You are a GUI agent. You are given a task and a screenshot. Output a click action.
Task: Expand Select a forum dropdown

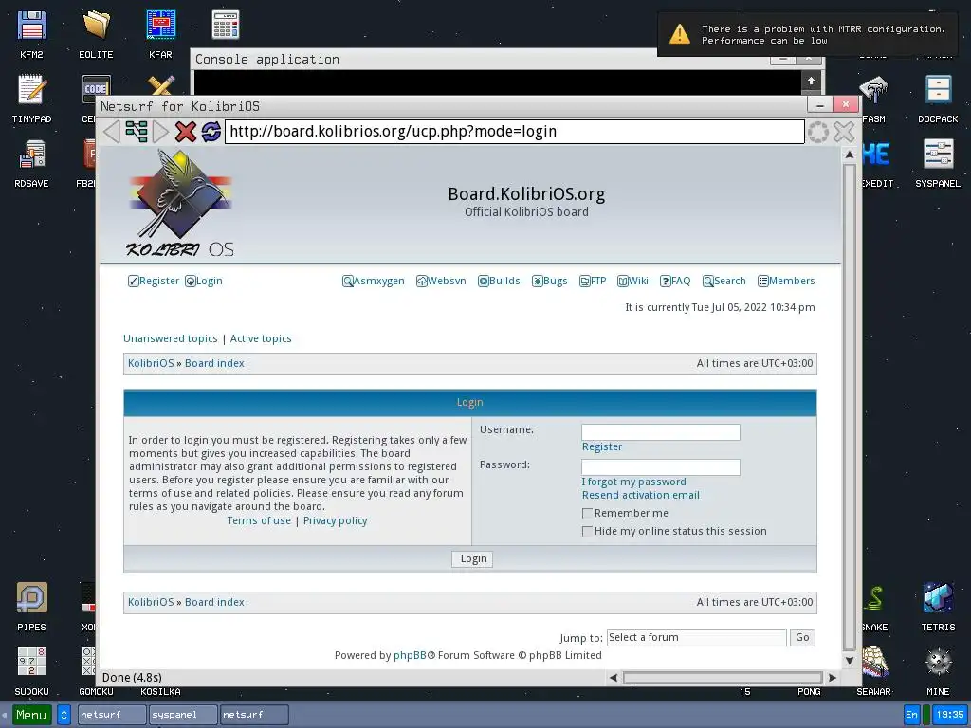[696, 638]
